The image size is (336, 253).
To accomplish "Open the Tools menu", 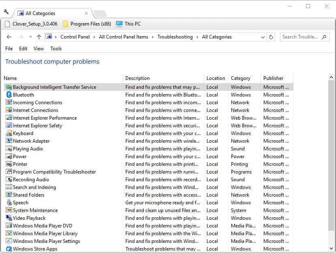I will tap(56, 49).
